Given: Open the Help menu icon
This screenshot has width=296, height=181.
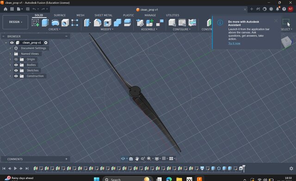Looking at the screenshot, I should coord(284,9).
